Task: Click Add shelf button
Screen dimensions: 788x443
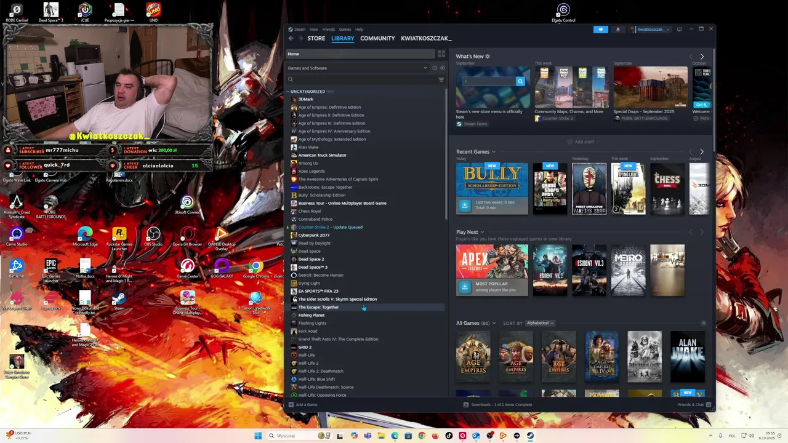Action: (581, 142)
